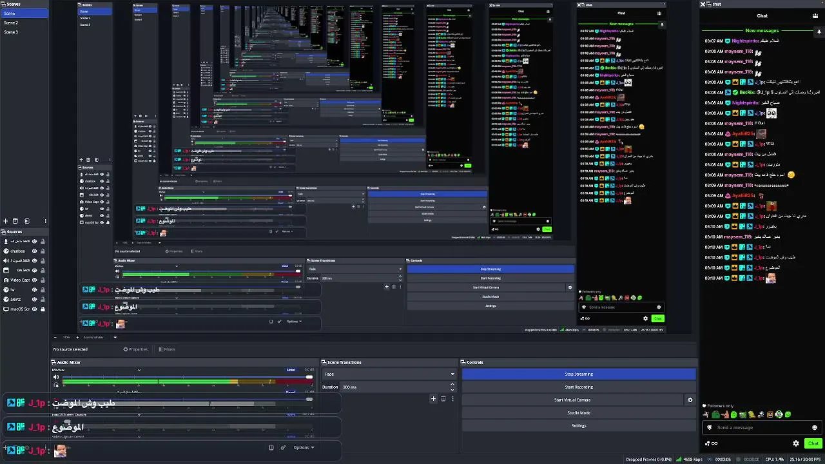825x464 pixels.
Task: Click Stop Streaming
Action: (579, 374)
